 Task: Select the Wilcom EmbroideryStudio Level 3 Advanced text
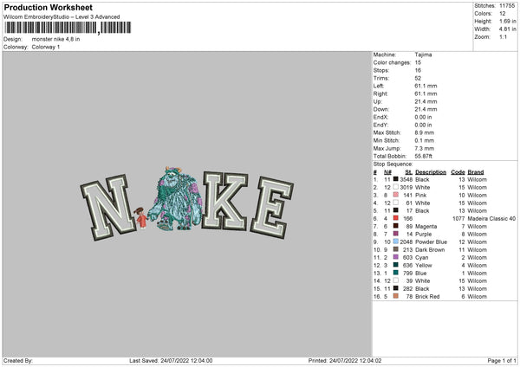pos(62,17)
